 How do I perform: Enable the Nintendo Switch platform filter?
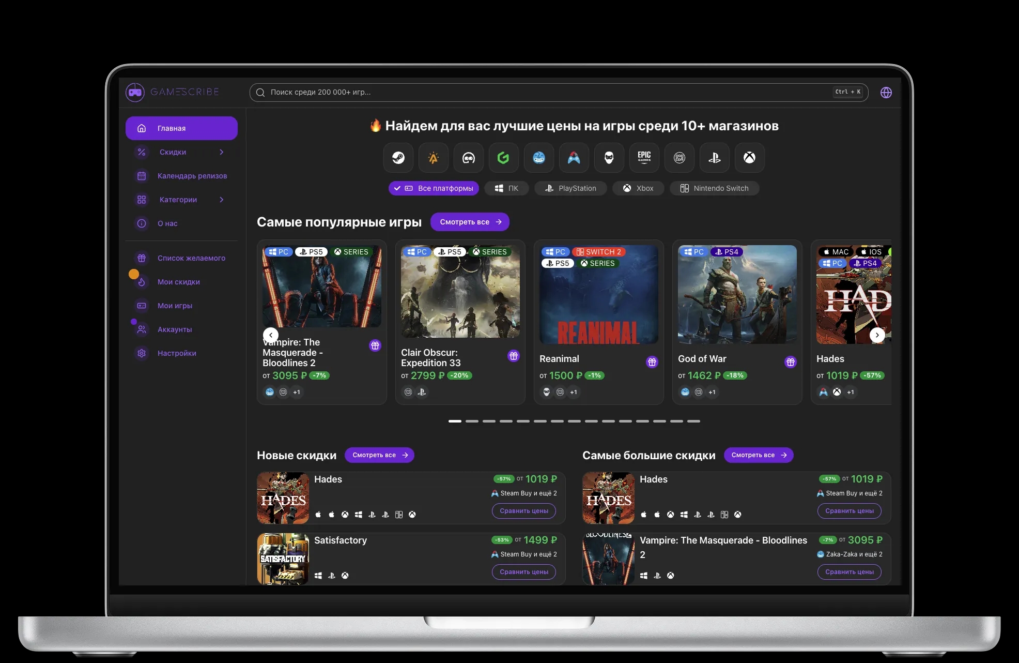pyautogui.click(x=715, y=188)
